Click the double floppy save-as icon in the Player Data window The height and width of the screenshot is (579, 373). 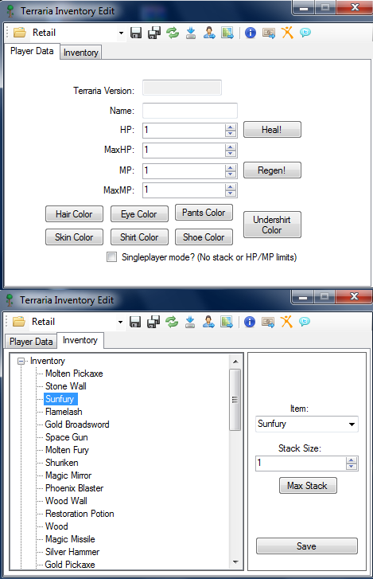(154, 33)
